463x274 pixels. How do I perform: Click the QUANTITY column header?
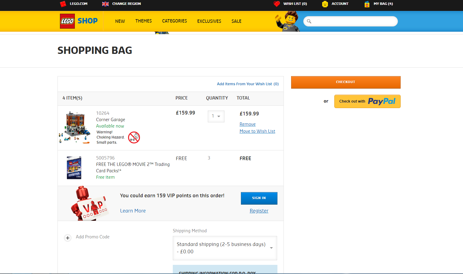[217, 98]
